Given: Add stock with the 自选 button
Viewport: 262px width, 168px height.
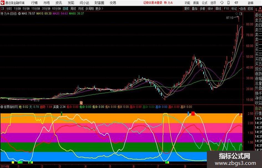Looking at the screenshot, I should [242, 9].
